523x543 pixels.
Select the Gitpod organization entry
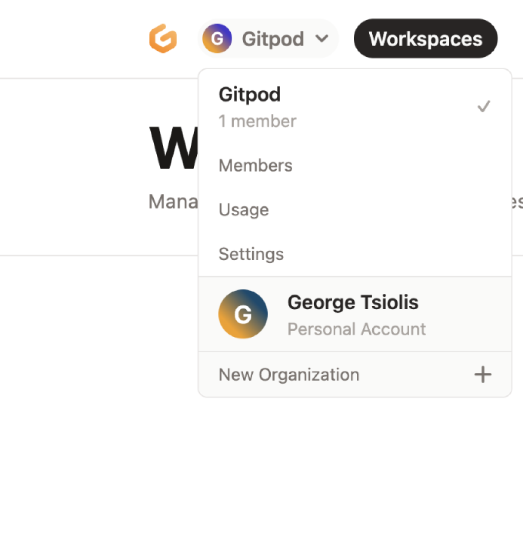pos(250,94)
